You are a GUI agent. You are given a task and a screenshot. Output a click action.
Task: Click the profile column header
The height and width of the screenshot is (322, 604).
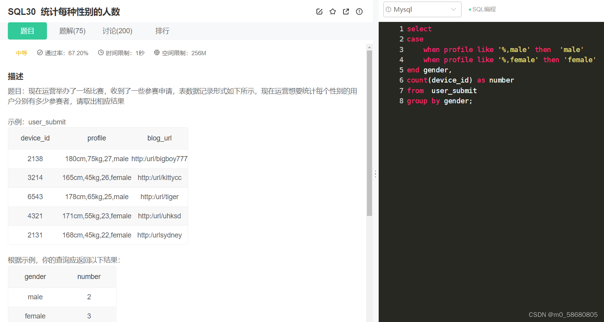tap(97, 138)
